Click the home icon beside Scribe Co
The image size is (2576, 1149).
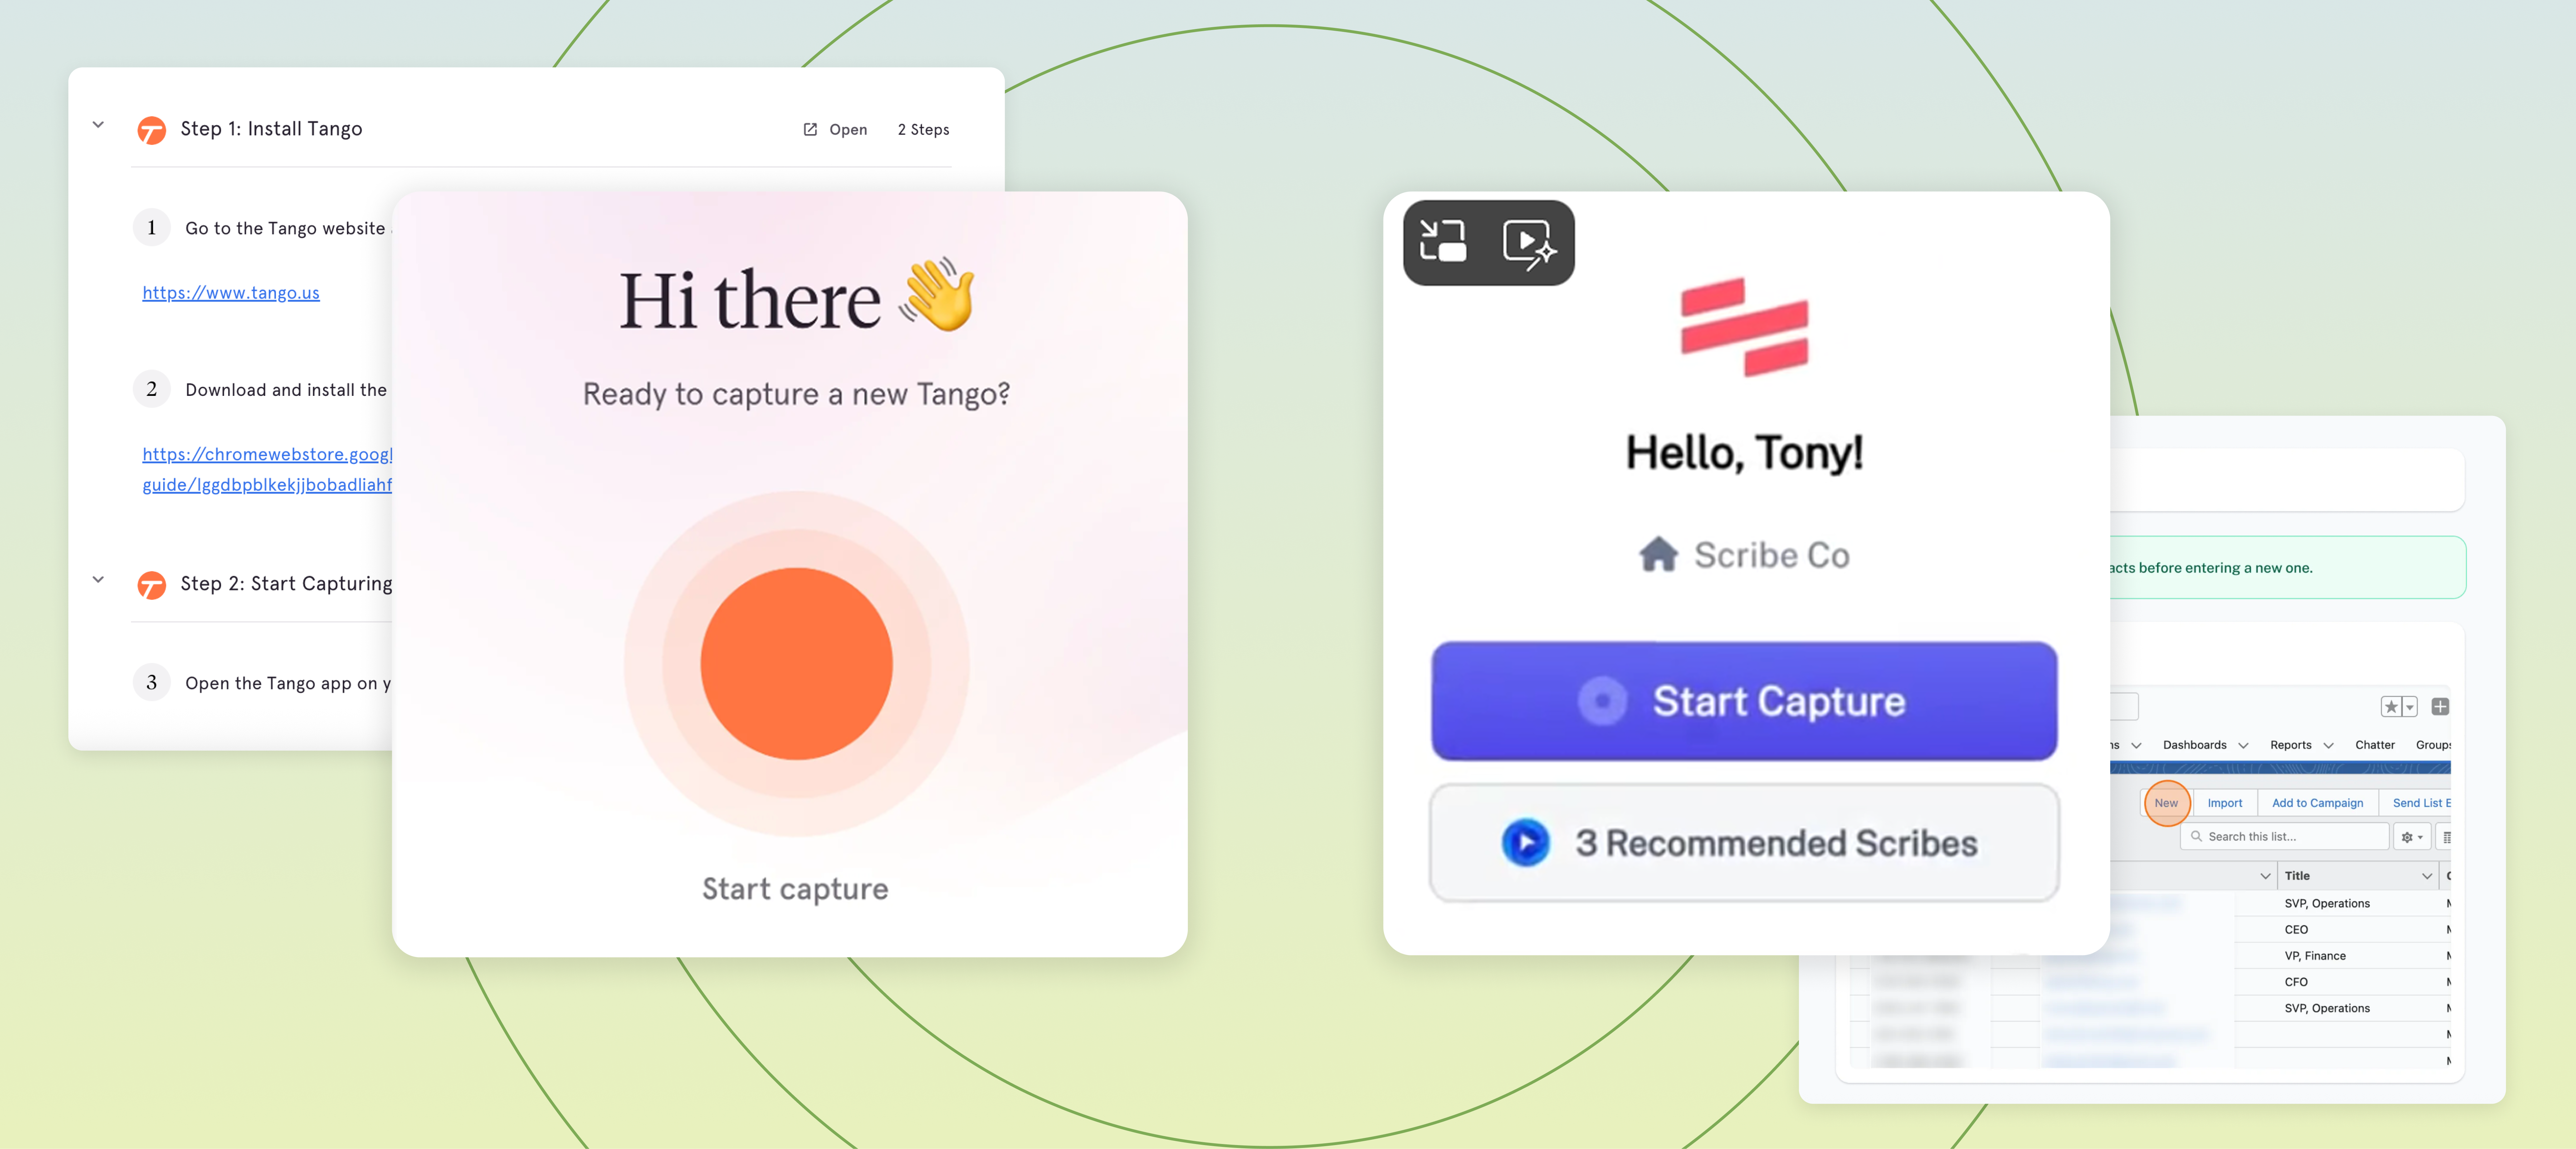point(1658,555)
